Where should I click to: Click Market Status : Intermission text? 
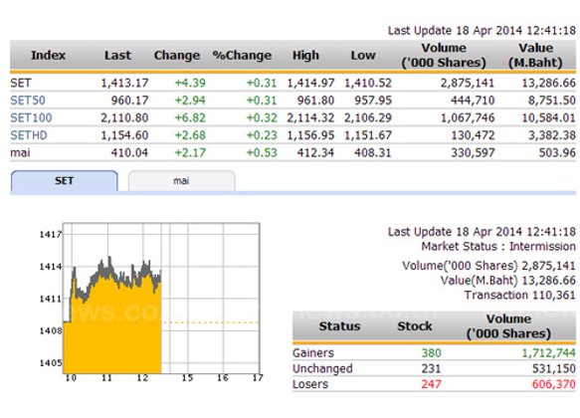coord(498,247)
